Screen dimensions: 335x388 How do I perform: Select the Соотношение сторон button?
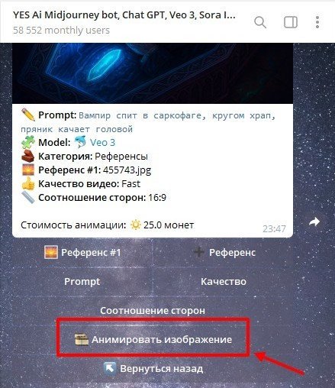[x=153, y=311]
